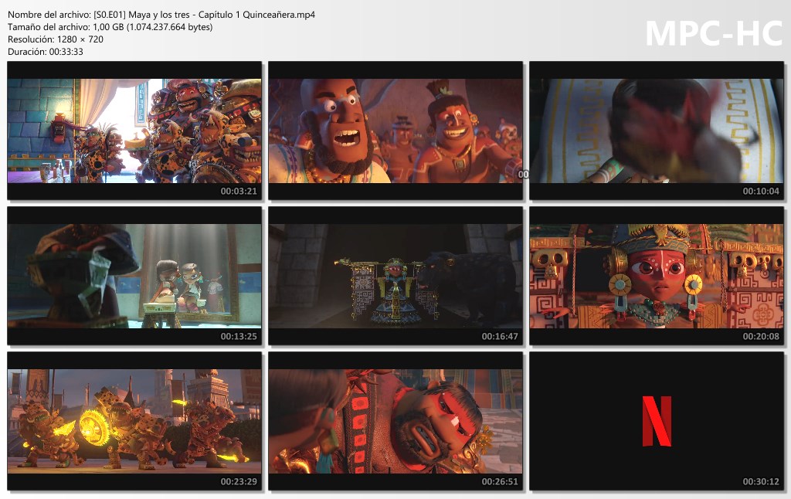Screen dimensions: 791x499
Task: Click the 00:23:29 timestamp label
Action: [x=239, y=482]
